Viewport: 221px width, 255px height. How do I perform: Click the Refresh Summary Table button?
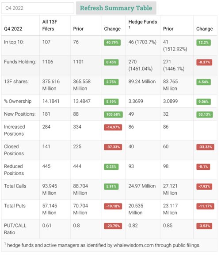click(x=116, y=8)
